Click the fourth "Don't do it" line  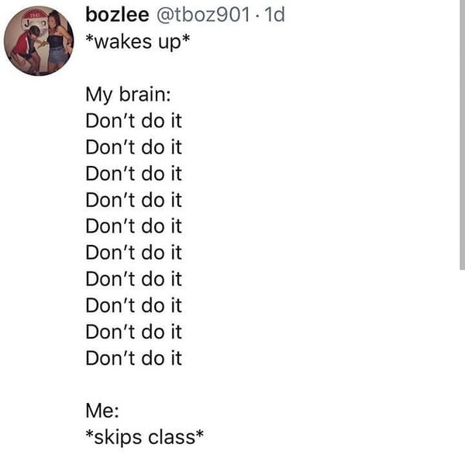[134, 200]
